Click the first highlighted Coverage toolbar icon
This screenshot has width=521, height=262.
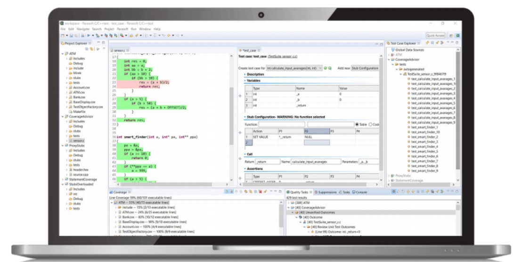(x=227, y=192)
